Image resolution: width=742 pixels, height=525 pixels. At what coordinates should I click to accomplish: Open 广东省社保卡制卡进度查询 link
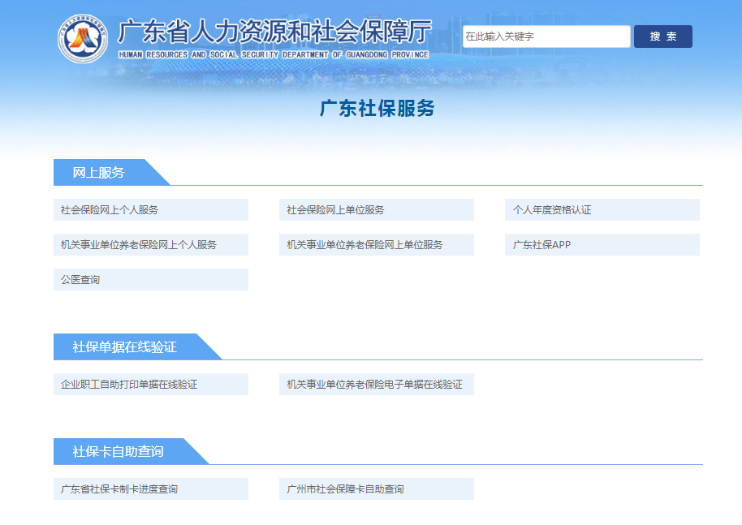point(151,488)
